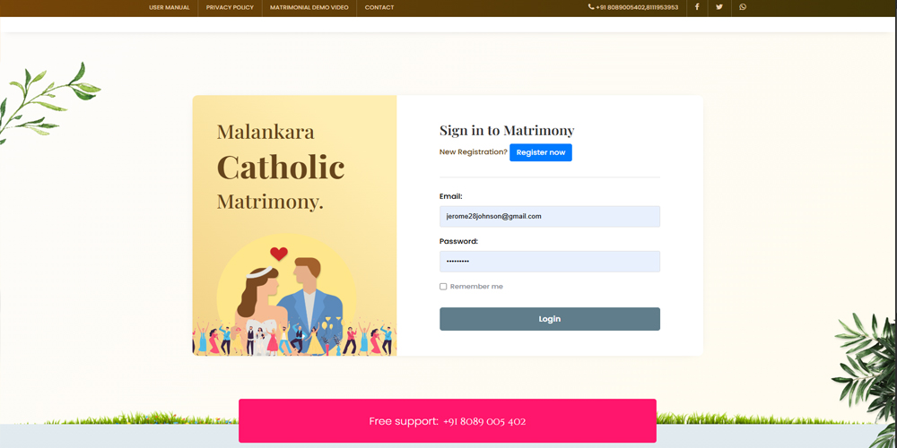Screen dimensions: 897x448
Task: Click the 'Email:' field label
Action: (451, 196)
